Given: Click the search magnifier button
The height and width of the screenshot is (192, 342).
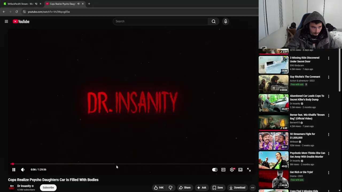Looking at the screenshot, I should pyautogui.click(x=213, y=21).
